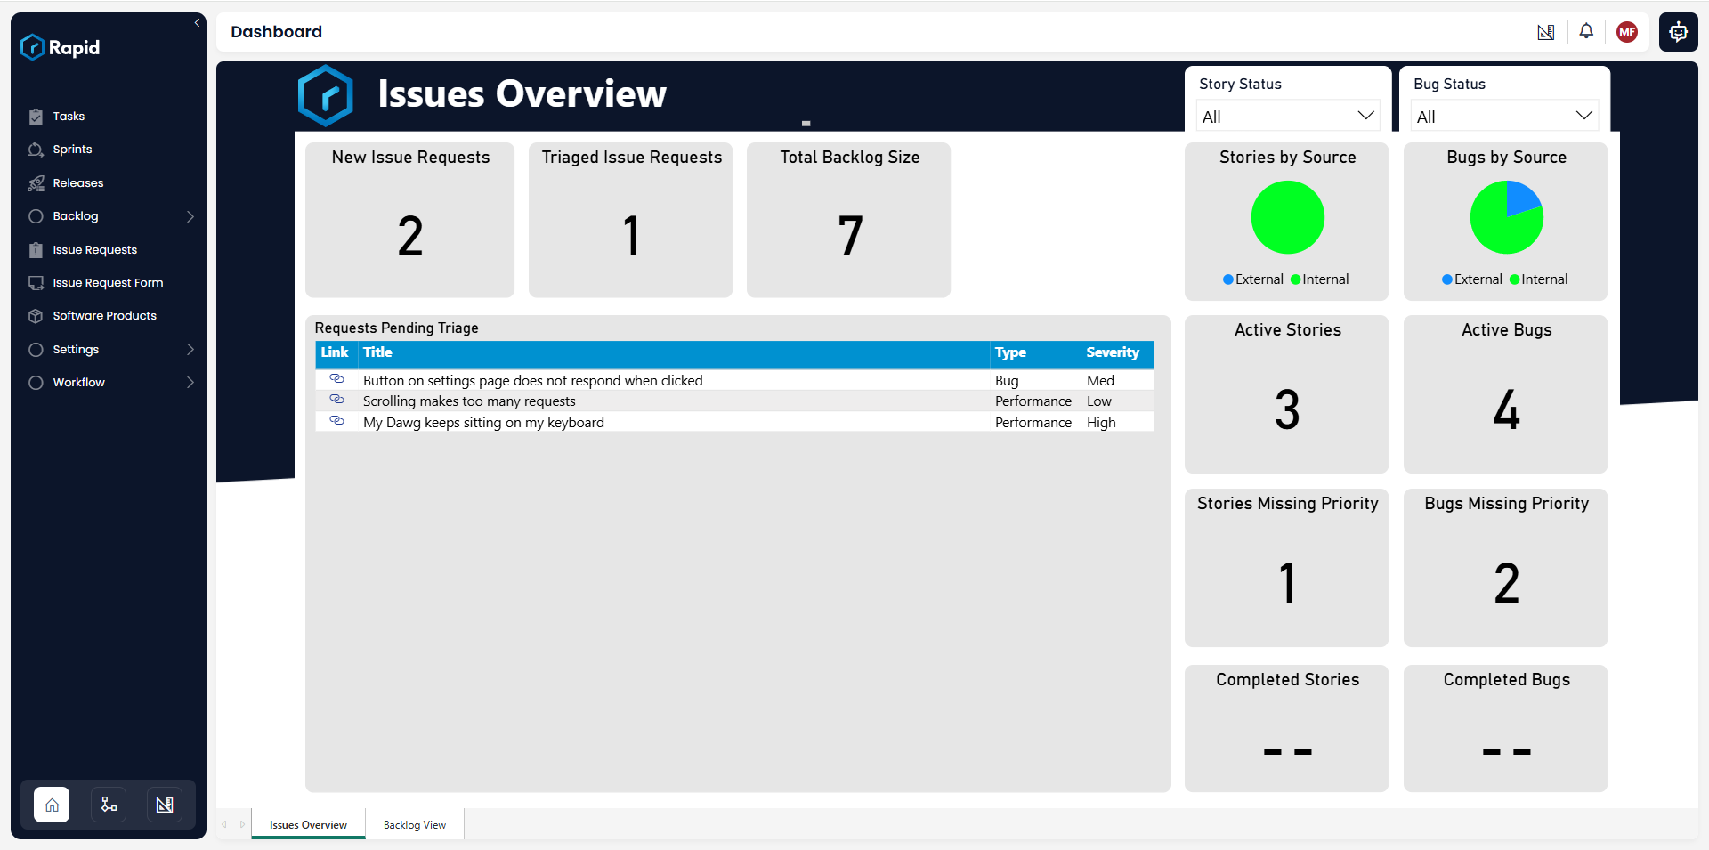Open the workflow diagram icon in bottom bar
This screenshot has width=1709, height=850.
coord(109,805)
